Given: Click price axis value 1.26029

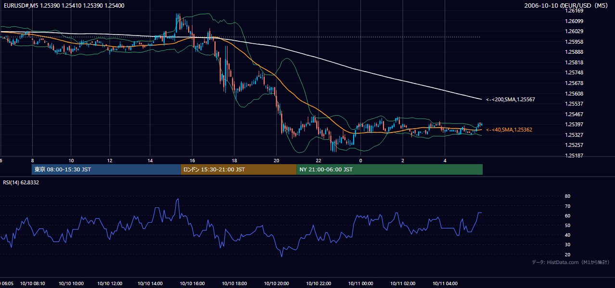Looking at the screenshot, I should (575, 31).
